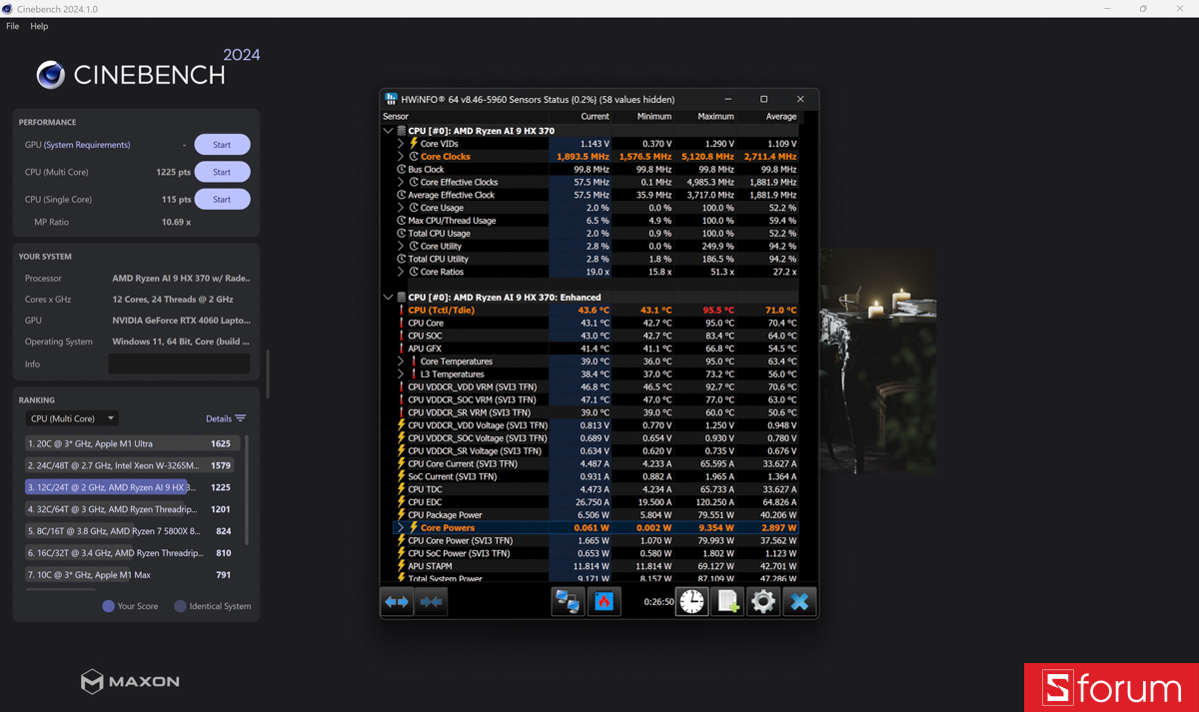The image size is (1199, 712).
Task: Click the HWiNFO flame chip icon
Action: coord(603,601)
